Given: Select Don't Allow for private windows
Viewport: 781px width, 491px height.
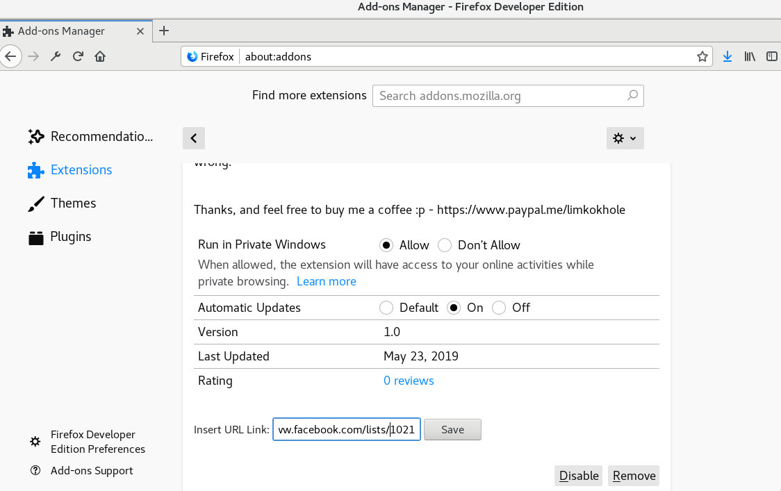Looking at the screenshot, I should [x=445, y=244].
